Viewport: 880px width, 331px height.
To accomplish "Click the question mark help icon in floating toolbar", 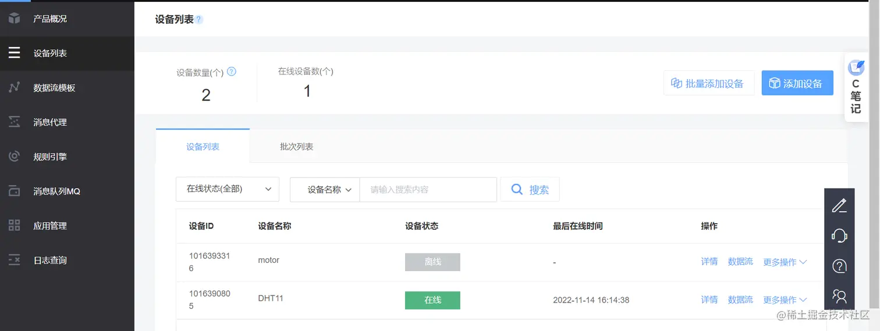I will click(x=839, y=266).
